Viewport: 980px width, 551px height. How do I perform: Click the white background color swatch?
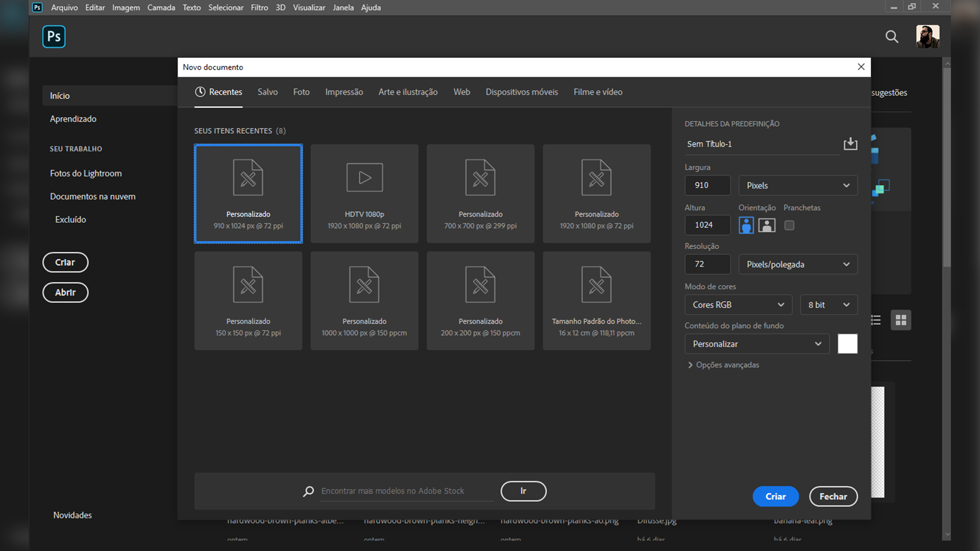tap(847, 344)
